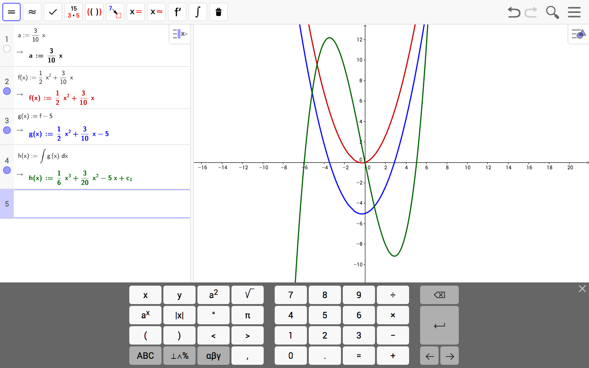Select the Integral tool
The image size is (589, 368).
(x=198, y=12)
